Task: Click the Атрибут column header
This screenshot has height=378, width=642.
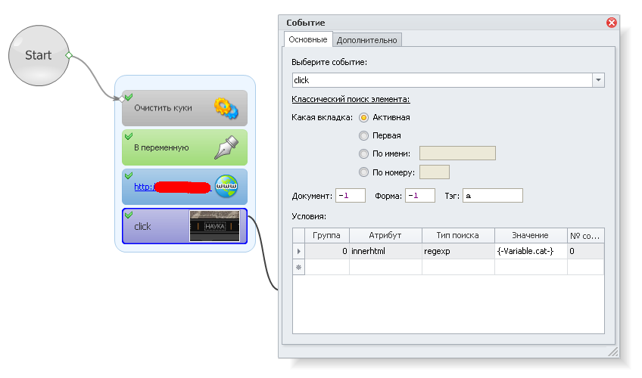Action: (x=385, y=236)
